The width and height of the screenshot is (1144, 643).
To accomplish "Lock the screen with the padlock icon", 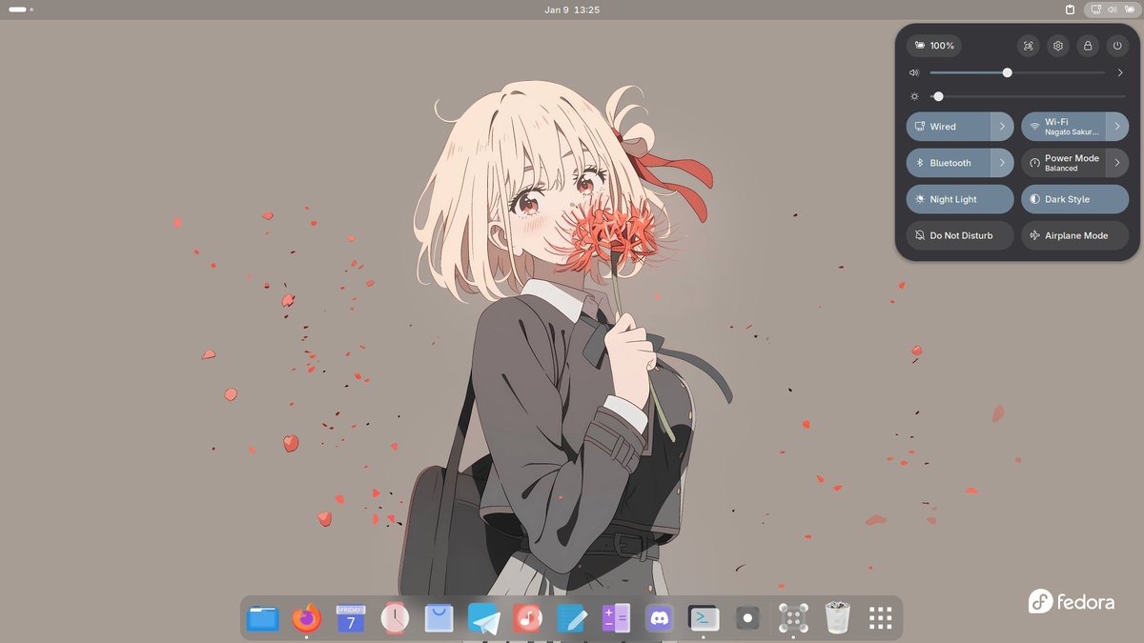I will click(1088, 46).
